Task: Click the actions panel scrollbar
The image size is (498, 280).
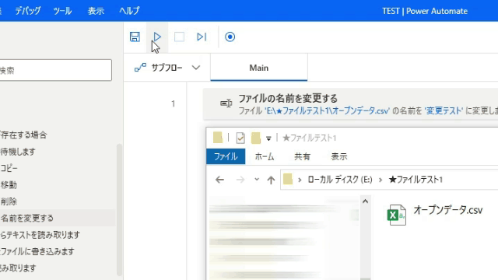Action: 119,209
